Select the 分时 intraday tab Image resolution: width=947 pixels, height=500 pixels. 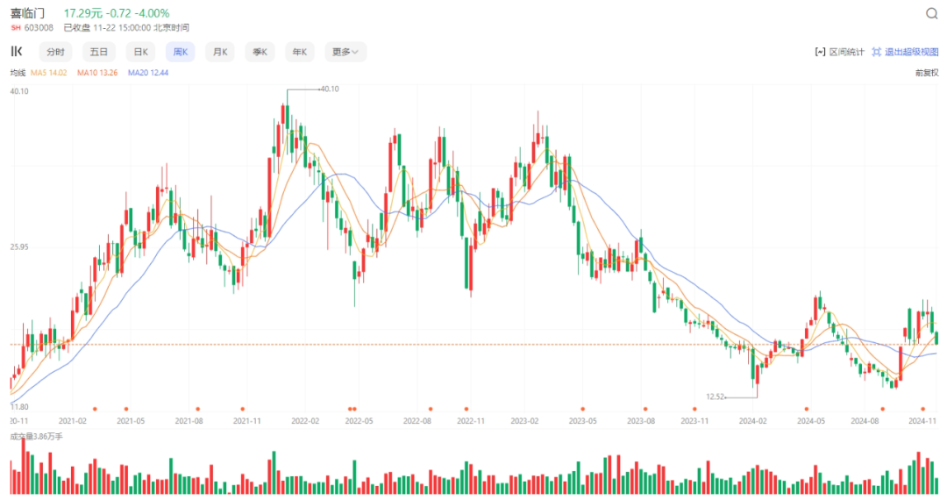(x=55, y=52)
